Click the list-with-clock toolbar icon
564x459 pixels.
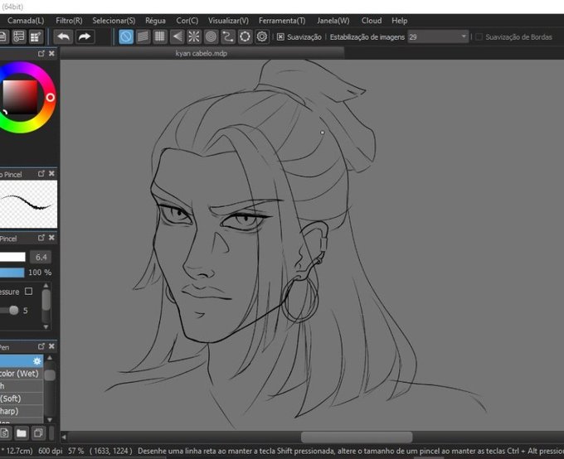coord(19,36)
